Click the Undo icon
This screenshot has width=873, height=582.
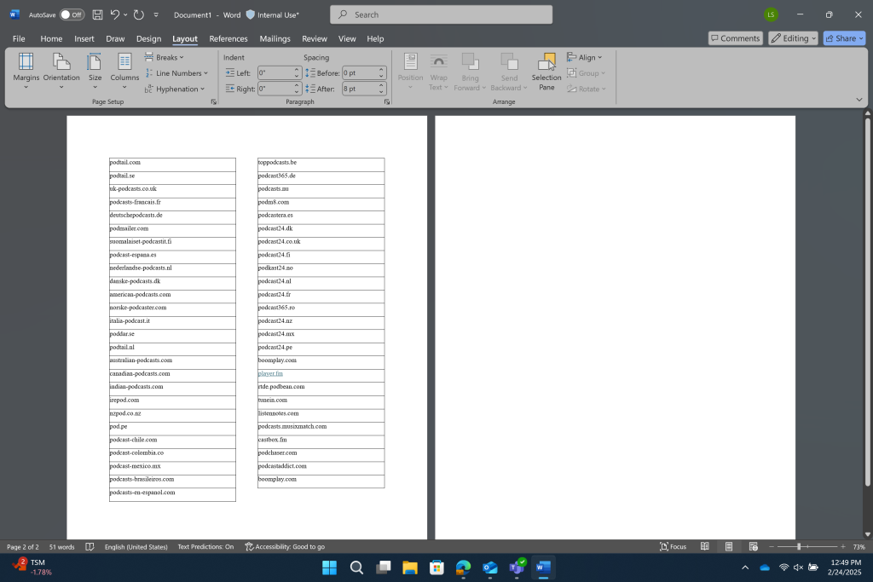(115, 15)
